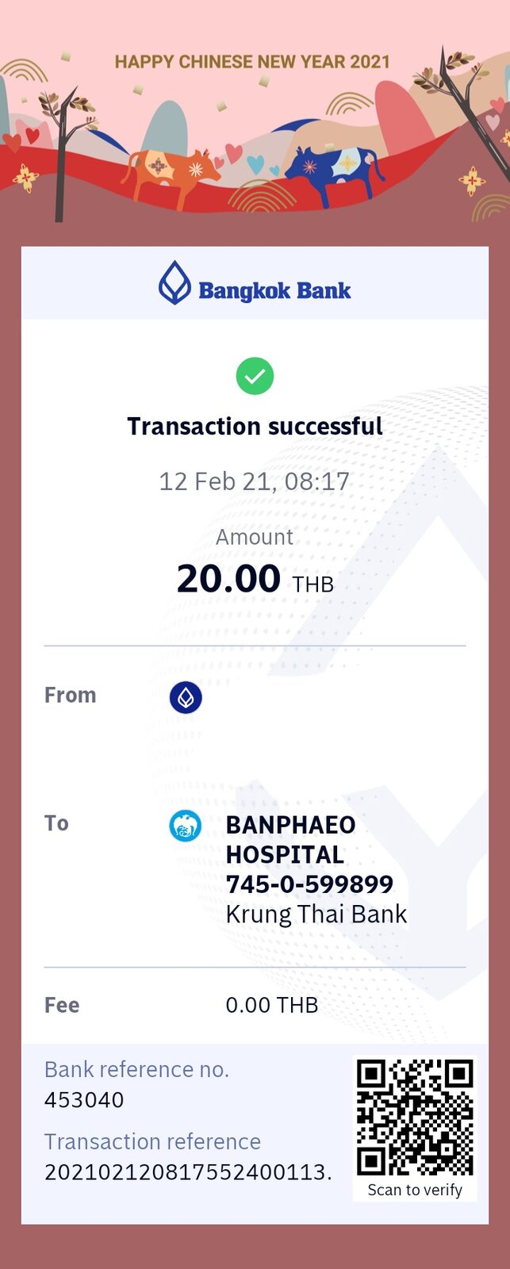Tap the date 12 Feb 21, 08:17

coord(254,481)
